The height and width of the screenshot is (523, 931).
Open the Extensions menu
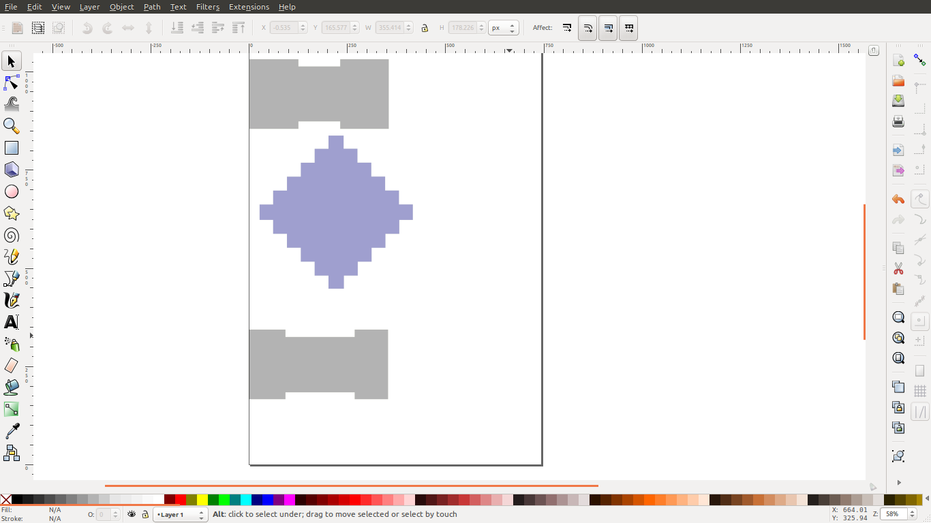click(249, 7)
